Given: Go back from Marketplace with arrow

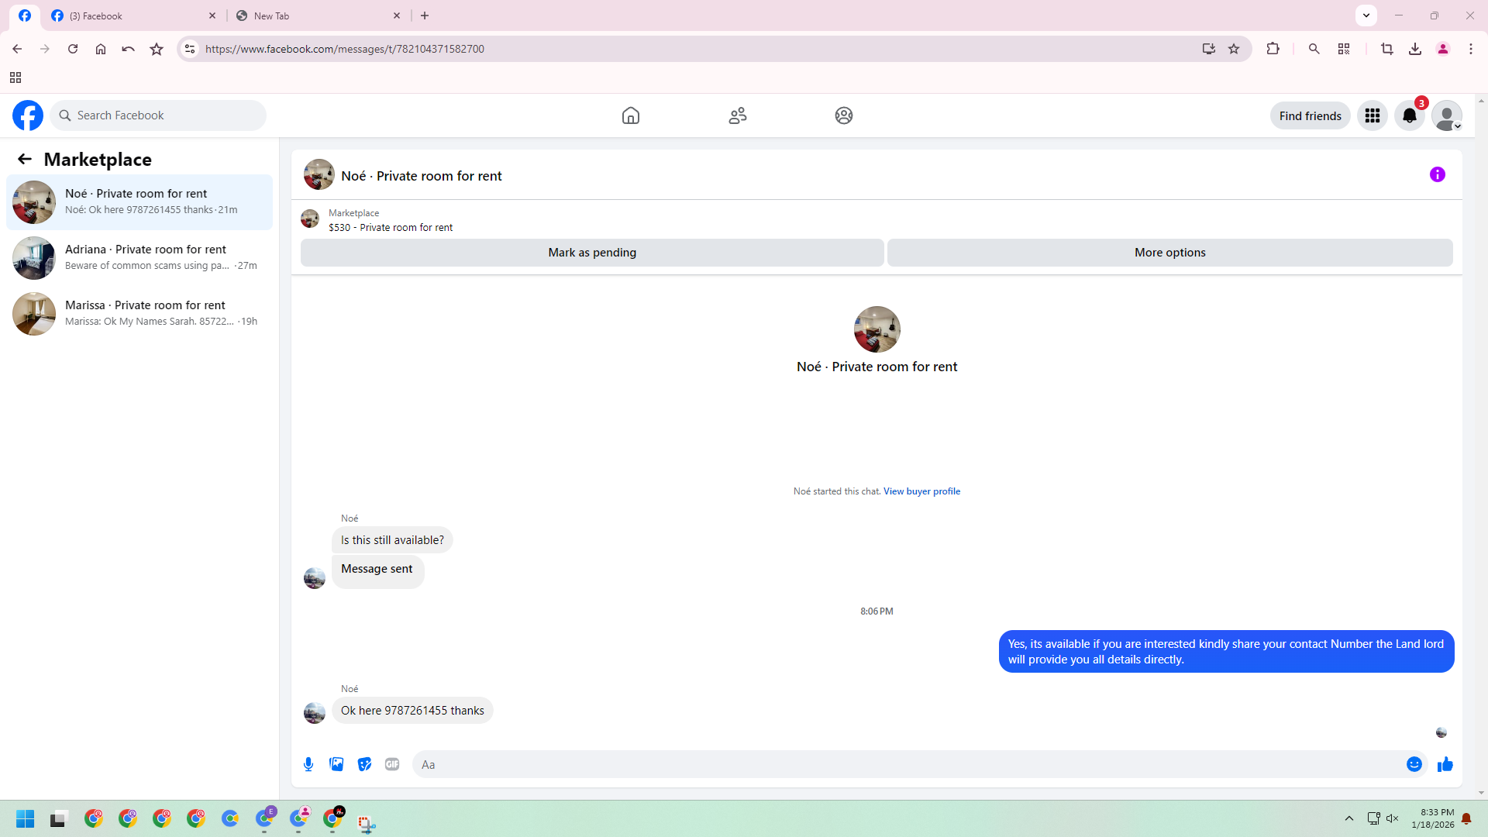Looking at the screenshot, I should [x=25, y=160].
